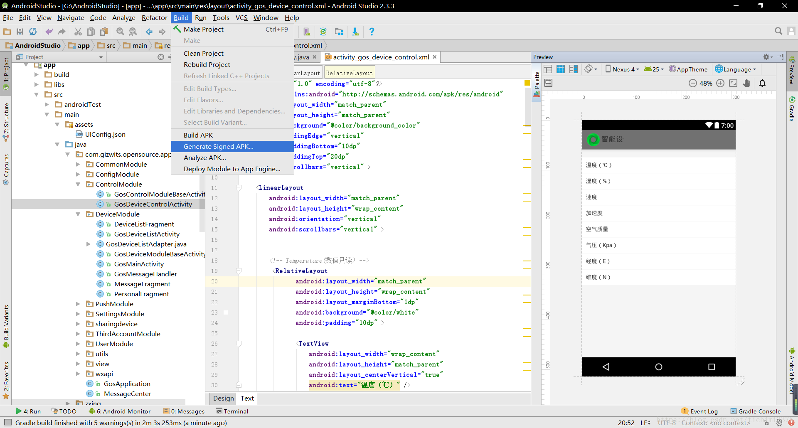
Task: Toggle the Blueprint view mode
Action: coord(561,69)
